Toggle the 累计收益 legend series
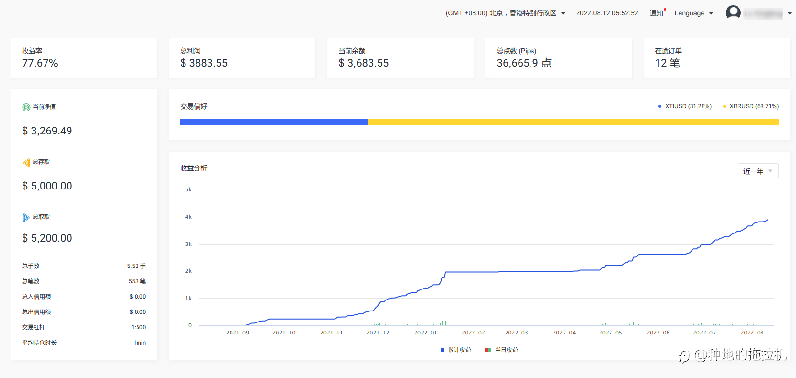This screenshot has width=796, height=378. tap(456, 350)
